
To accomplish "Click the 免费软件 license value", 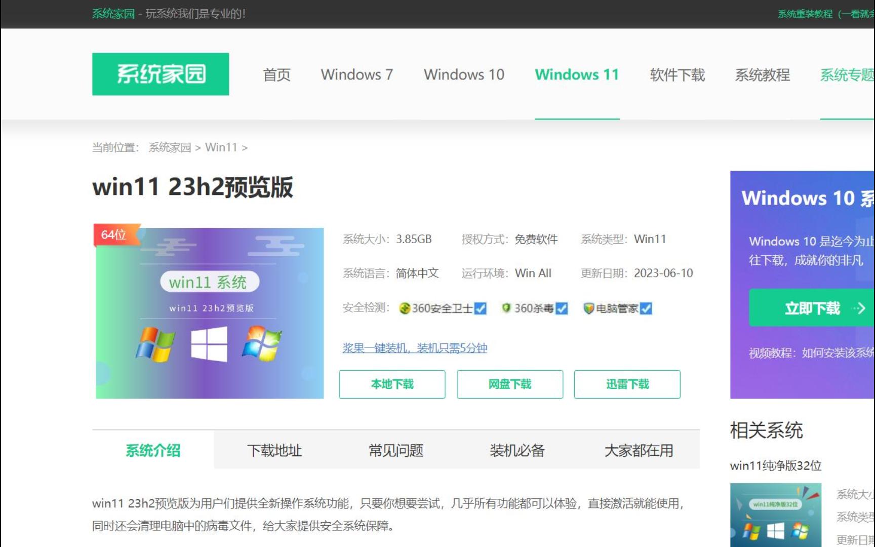I will (536, 239).
